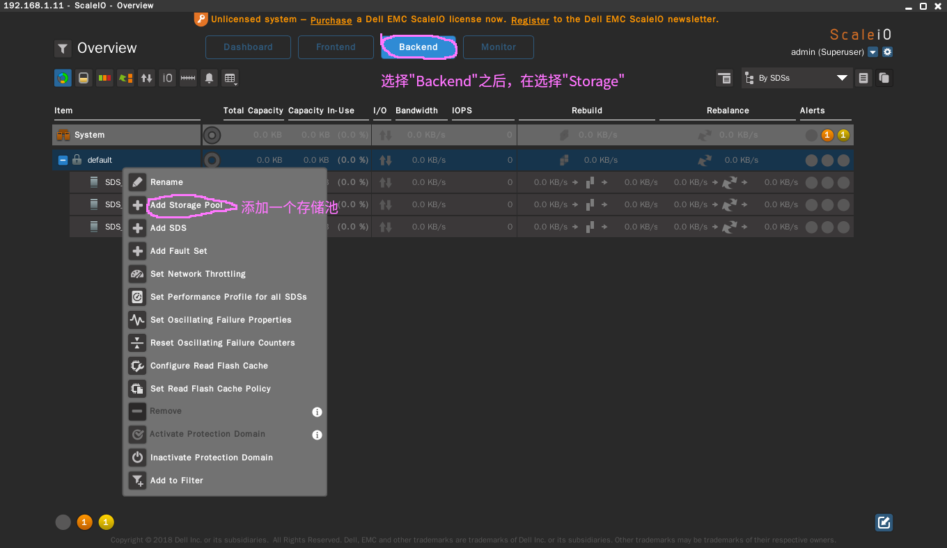The width and height of the screenshot is (947, 548).
Task: Click the Alerts column header
Action: click(x=813, y=111)
